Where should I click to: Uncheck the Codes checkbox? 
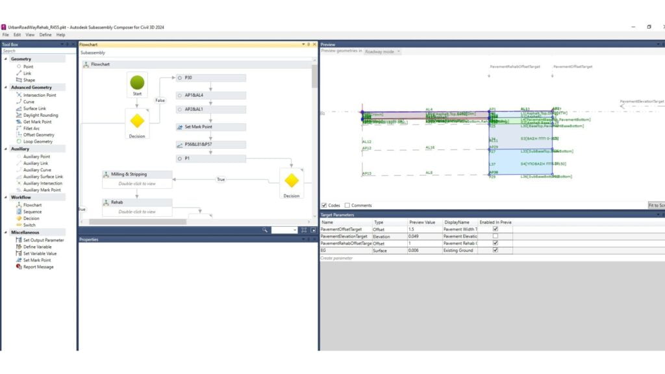click(325, 205)
